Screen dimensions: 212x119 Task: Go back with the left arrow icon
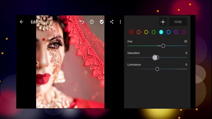coord(22,22)
